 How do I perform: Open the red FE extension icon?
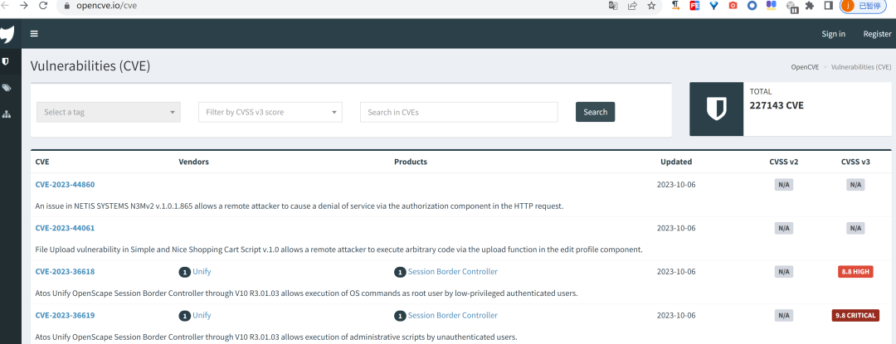tap(695, 6)
